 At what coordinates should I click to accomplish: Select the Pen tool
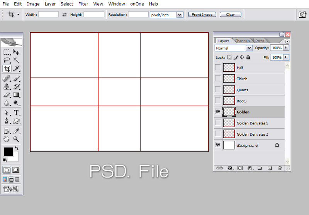7,121
